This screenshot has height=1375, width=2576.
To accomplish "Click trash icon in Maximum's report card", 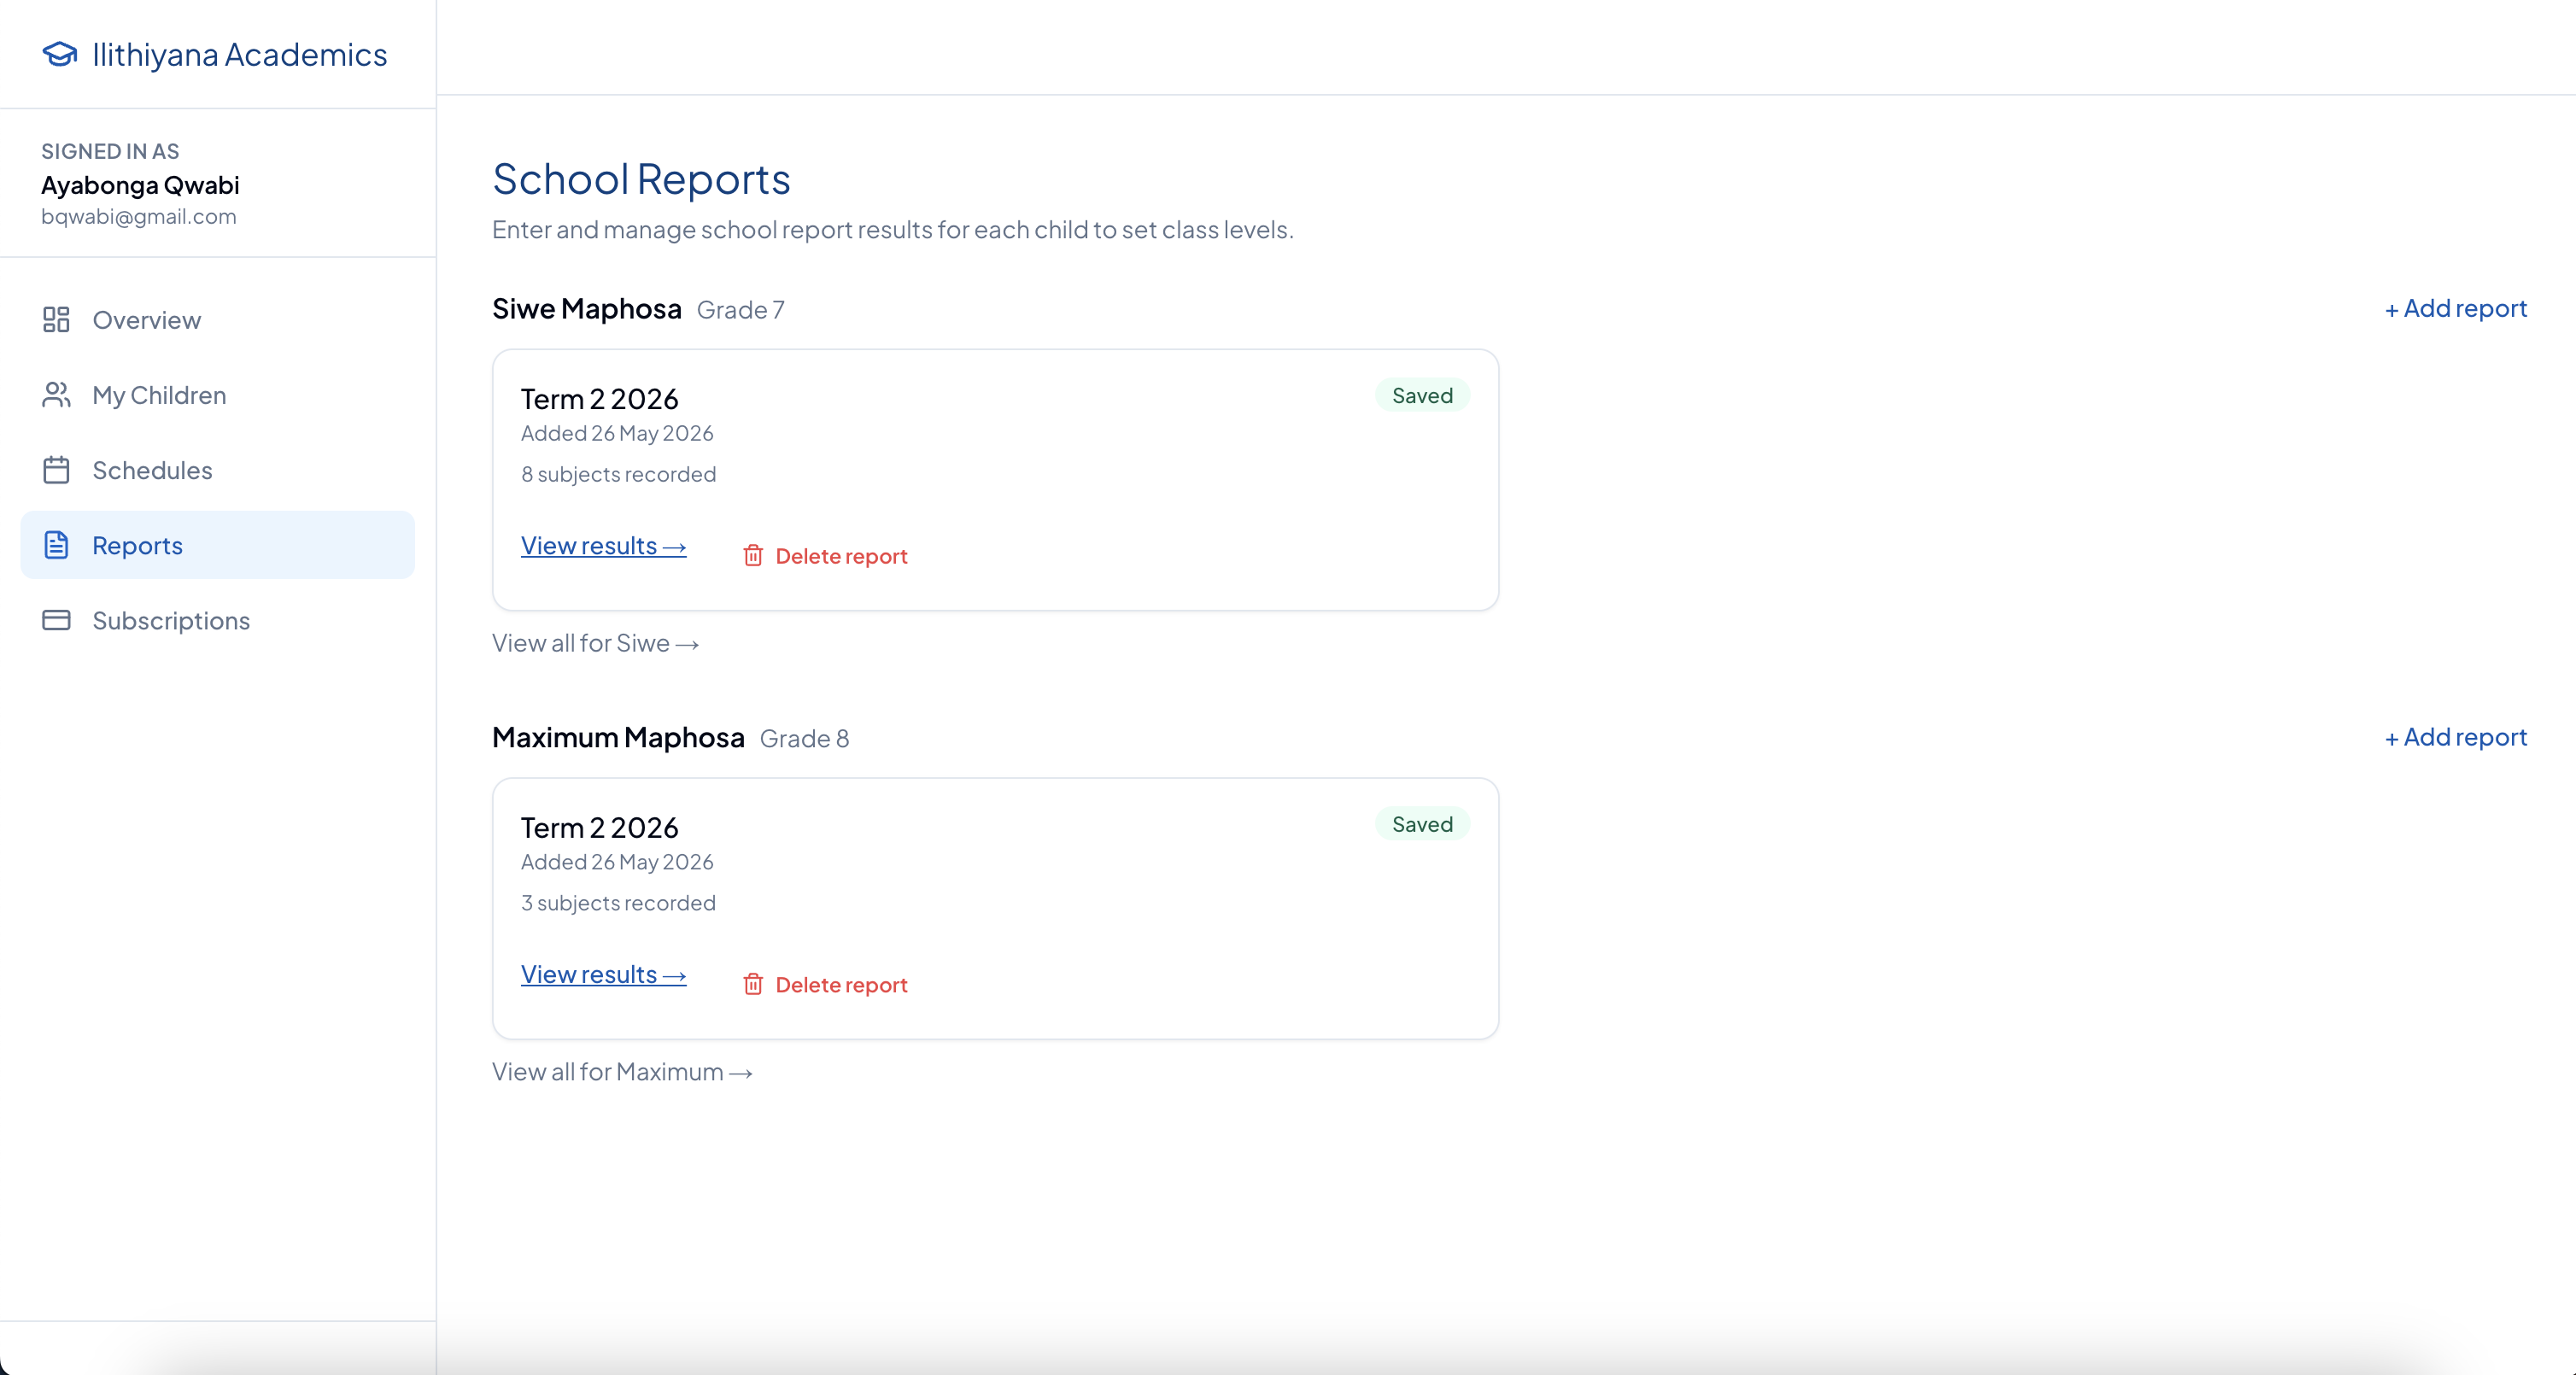I will [x=753, y=984].
